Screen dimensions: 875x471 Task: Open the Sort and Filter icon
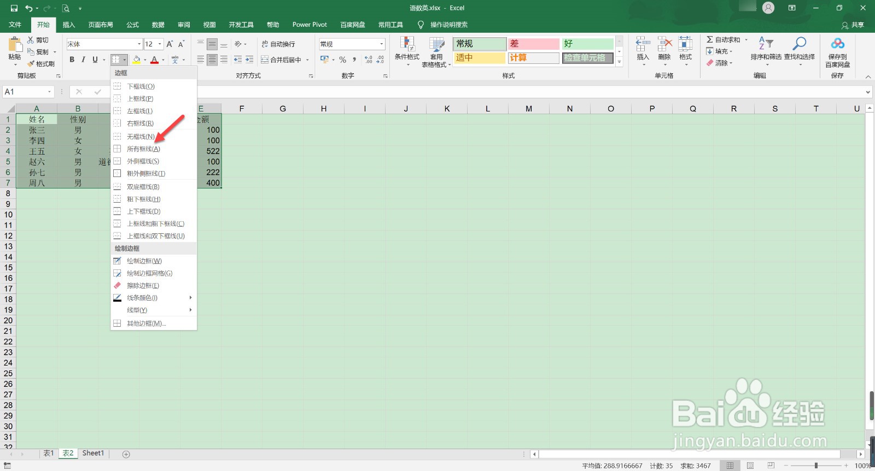[x=766, y=44]
